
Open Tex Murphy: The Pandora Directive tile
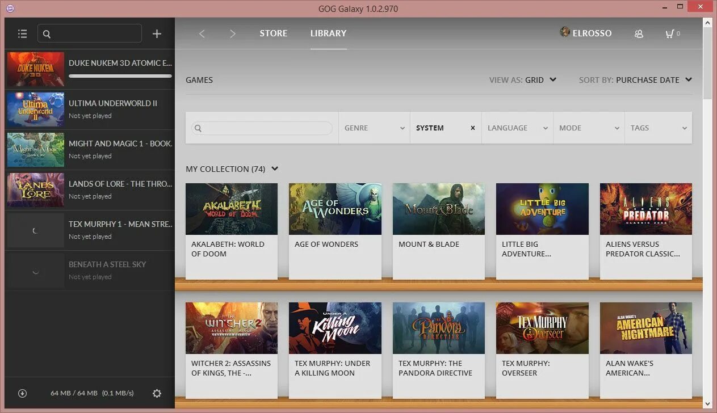pos(439,350)
